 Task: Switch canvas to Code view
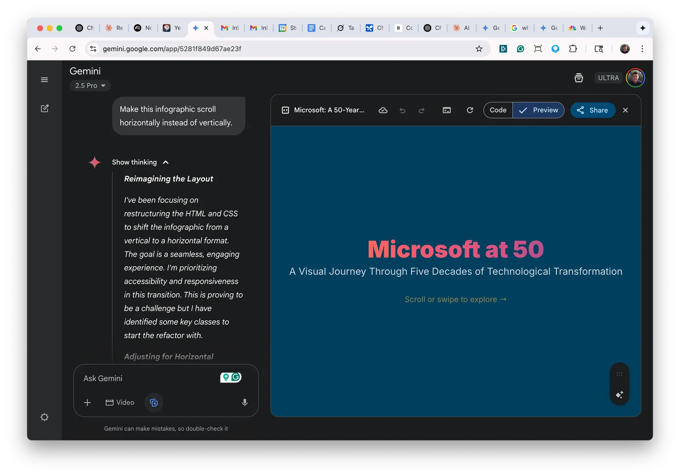[x=498, y=110]
